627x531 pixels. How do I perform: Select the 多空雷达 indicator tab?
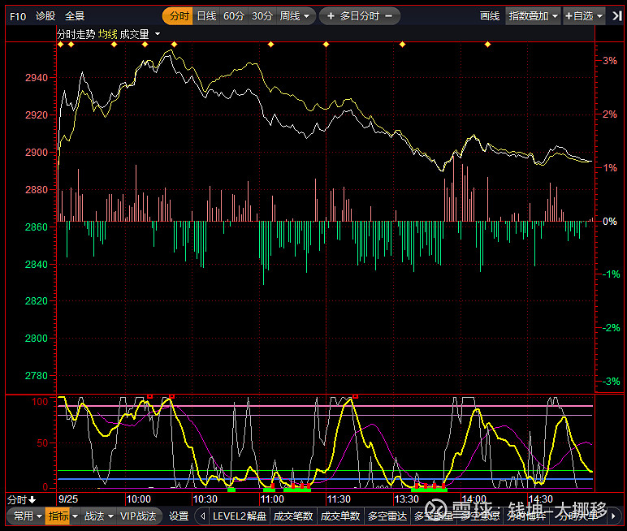coord(387,516)
